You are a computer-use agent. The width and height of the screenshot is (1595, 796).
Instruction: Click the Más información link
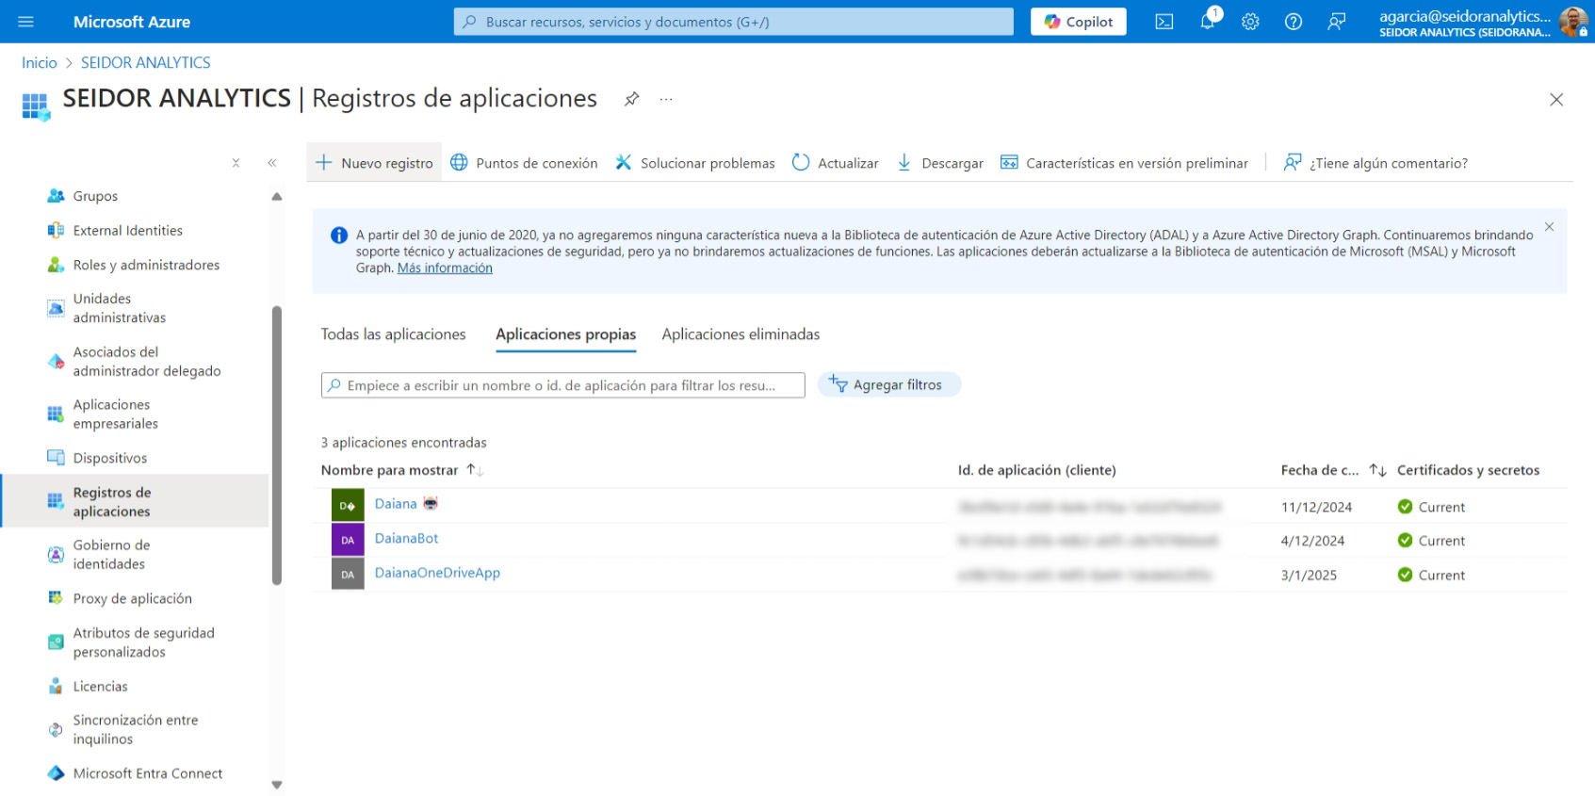(445, 268)
